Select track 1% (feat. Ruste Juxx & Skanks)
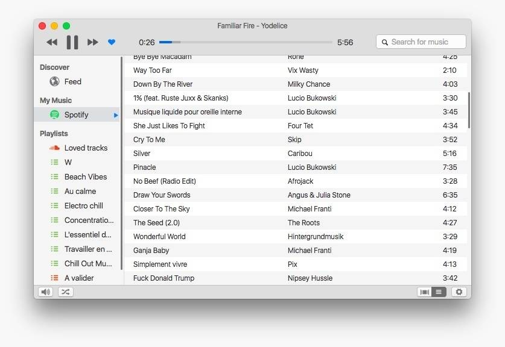The image size is (505, 347). click(296, 98)
